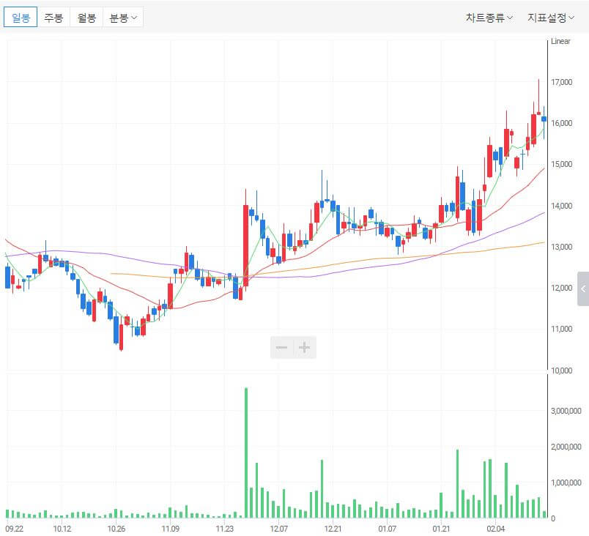Click the 11.09 date axis label
This screenshot has width=589, height=536.
pyautogui.click(x=170, y=529)
